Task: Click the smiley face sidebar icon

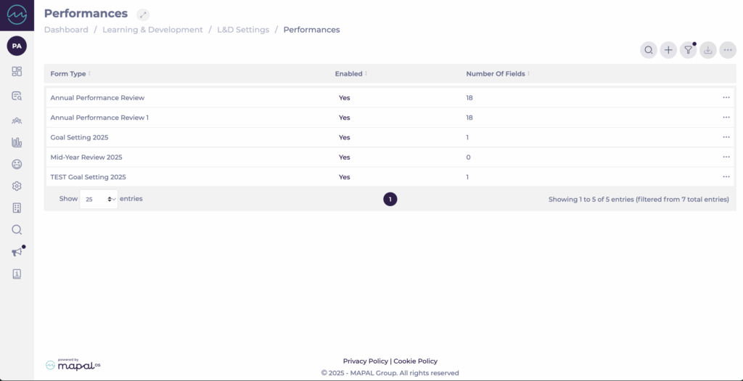Action: coord(17,165)
